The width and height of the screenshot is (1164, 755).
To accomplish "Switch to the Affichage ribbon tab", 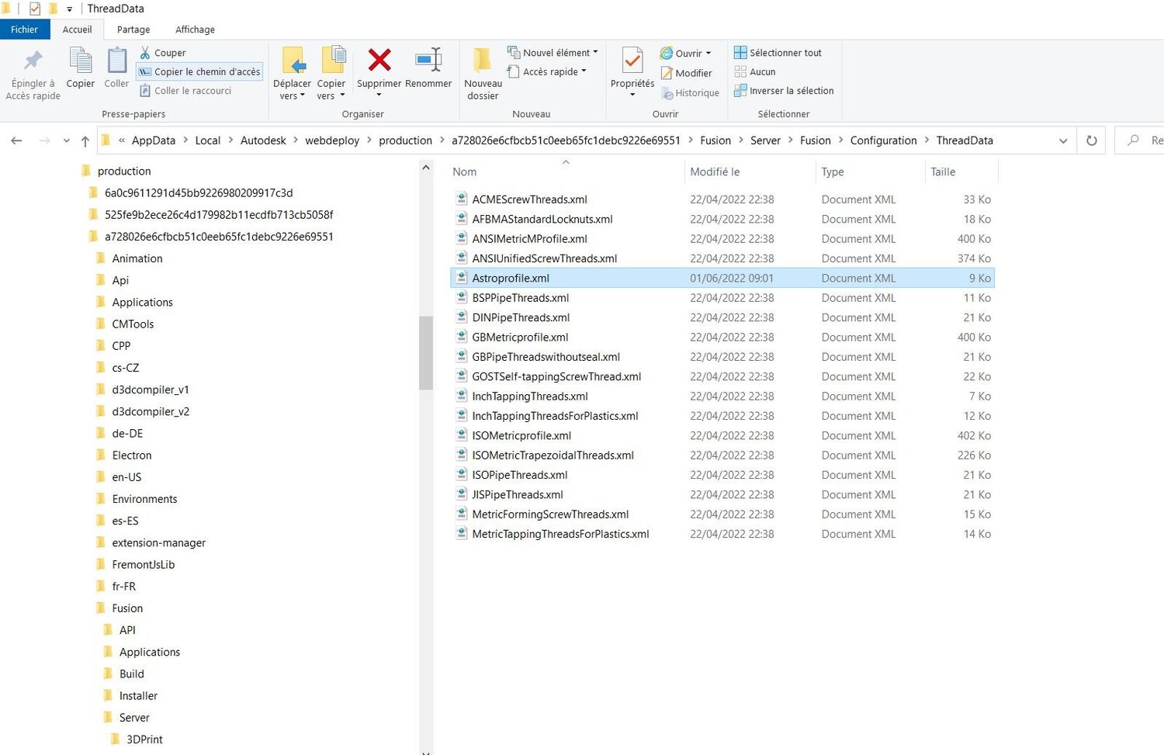I will [x=195, y=29].
